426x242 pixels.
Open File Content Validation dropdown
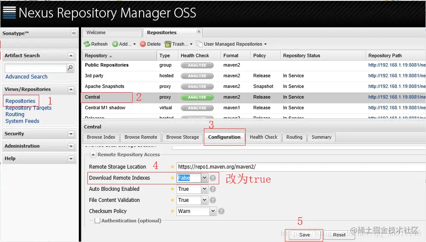click(205, 200)
